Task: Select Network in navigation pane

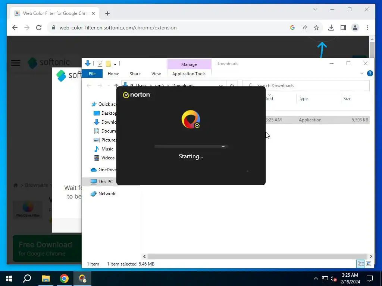Action: (x=103, y=194)
